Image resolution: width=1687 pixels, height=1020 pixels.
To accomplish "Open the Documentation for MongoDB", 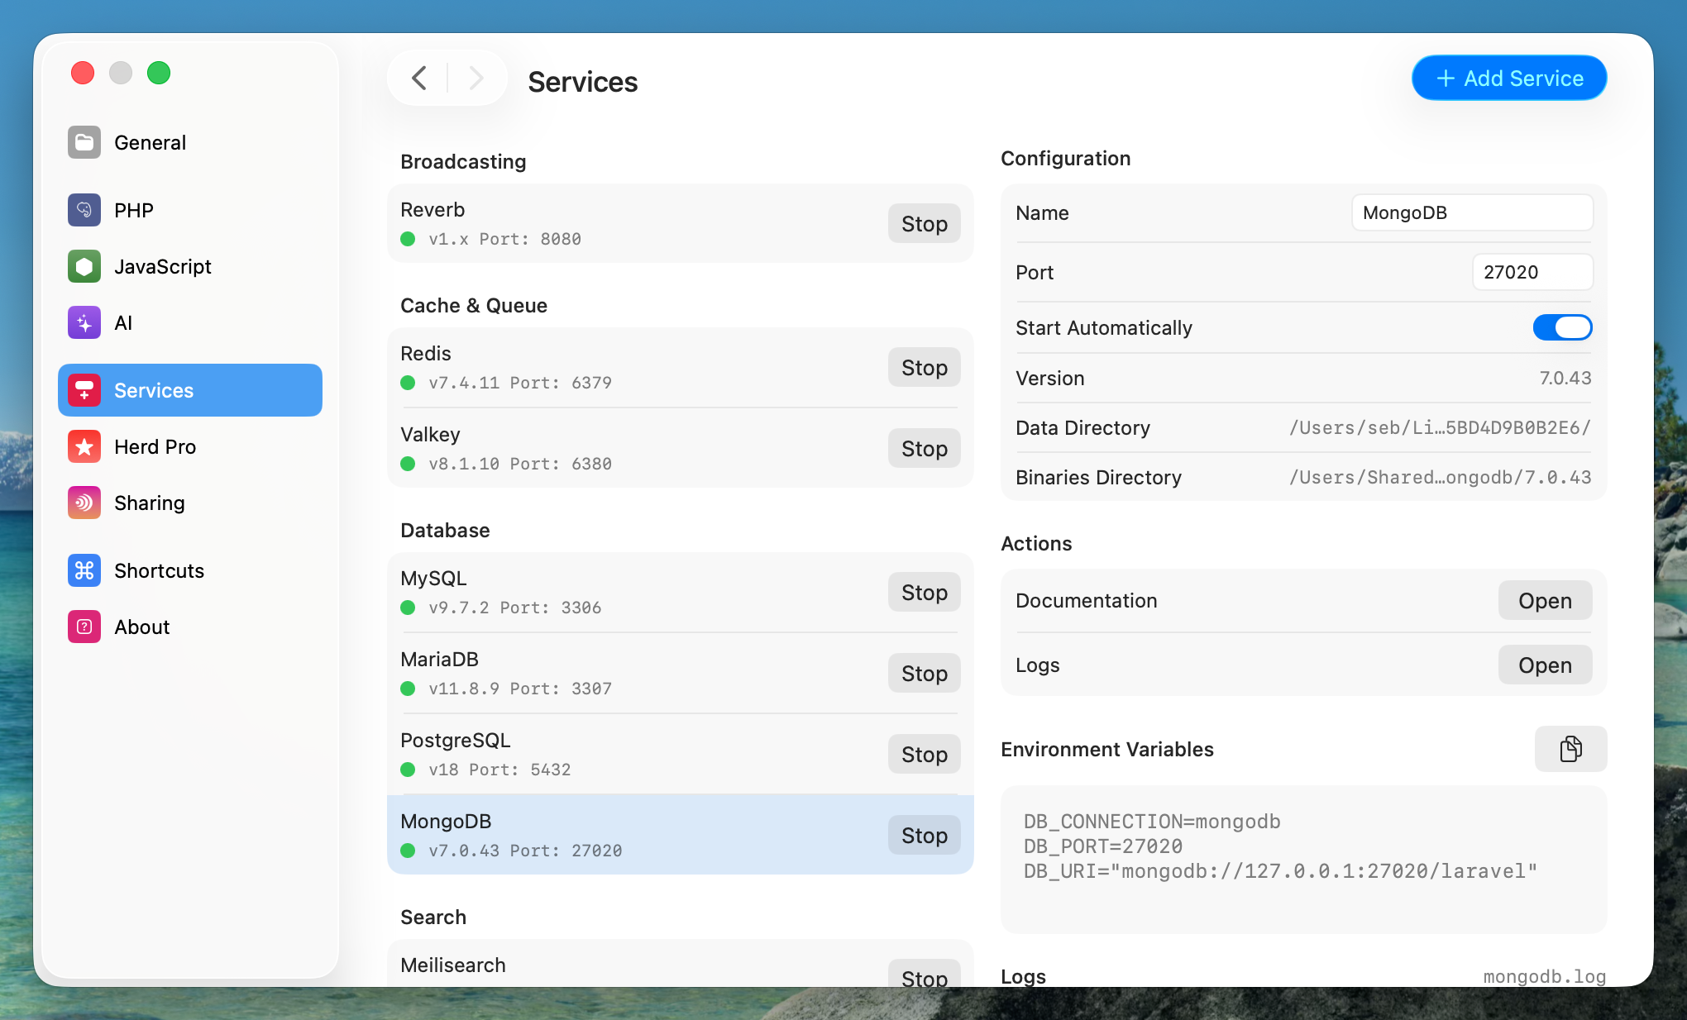I will click(1545, 600).
